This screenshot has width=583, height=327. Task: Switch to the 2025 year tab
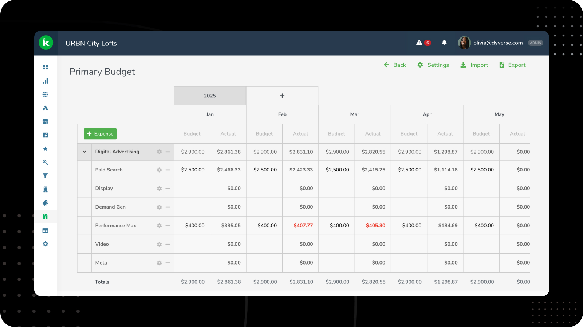coord(210,96)
